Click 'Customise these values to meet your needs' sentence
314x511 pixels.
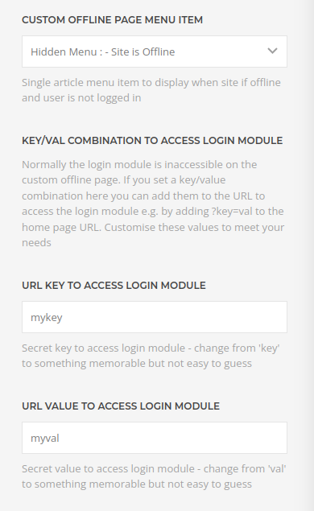pos(153,235)
